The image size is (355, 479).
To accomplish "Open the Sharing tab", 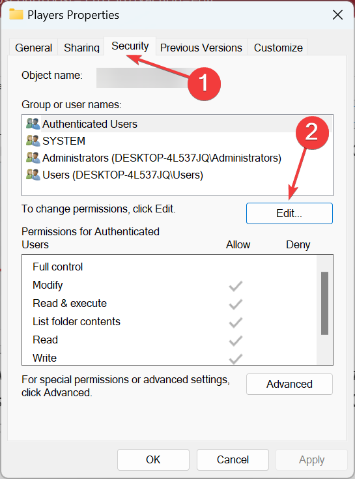I will [81, 48].
